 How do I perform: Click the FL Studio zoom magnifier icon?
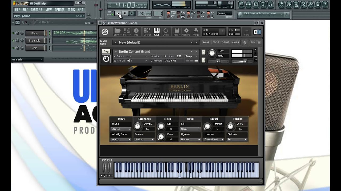click(x=311, y=4)
